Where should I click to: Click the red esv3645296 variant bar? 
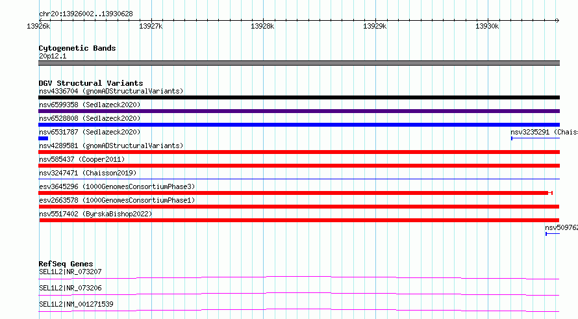click(x=295, y=193)
